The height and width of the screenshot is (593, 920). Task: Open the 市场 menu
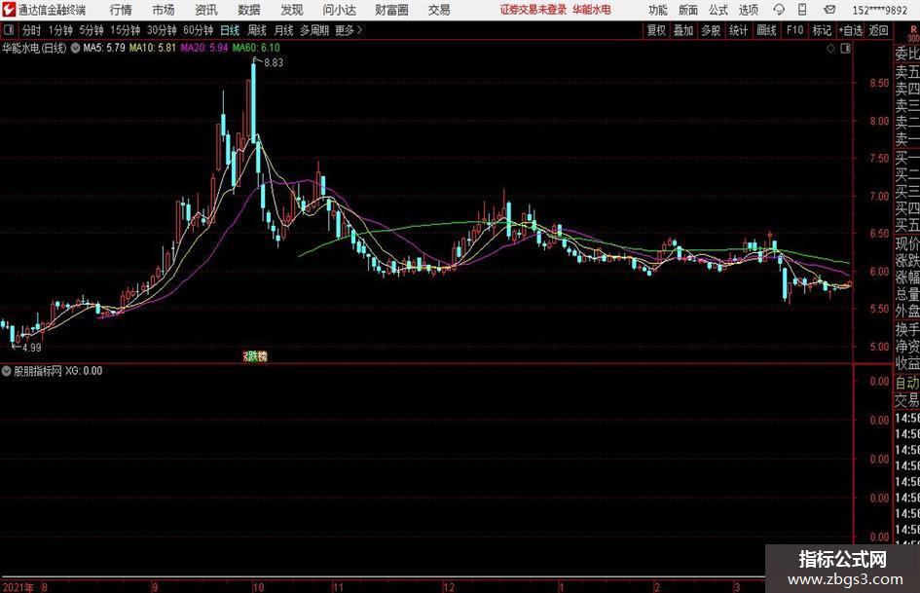[164, 10]
